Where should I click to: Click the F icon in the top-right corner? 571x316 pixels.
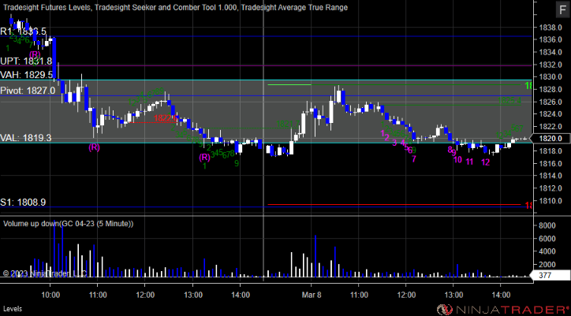pyautogui.click(x=561, y=10)
